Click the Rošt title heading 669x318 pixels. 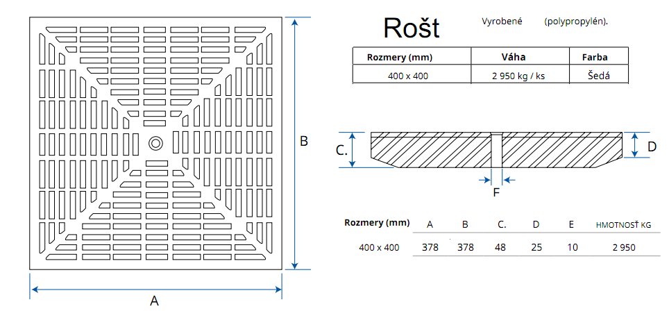(x=412, y=28)
